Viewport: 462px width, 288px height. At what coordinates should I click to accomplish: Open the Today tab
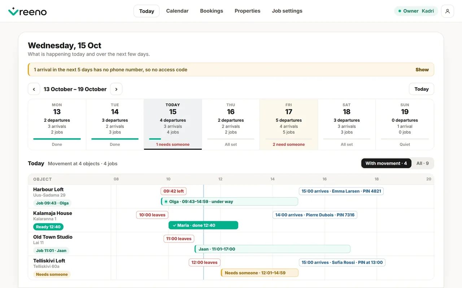147,11
